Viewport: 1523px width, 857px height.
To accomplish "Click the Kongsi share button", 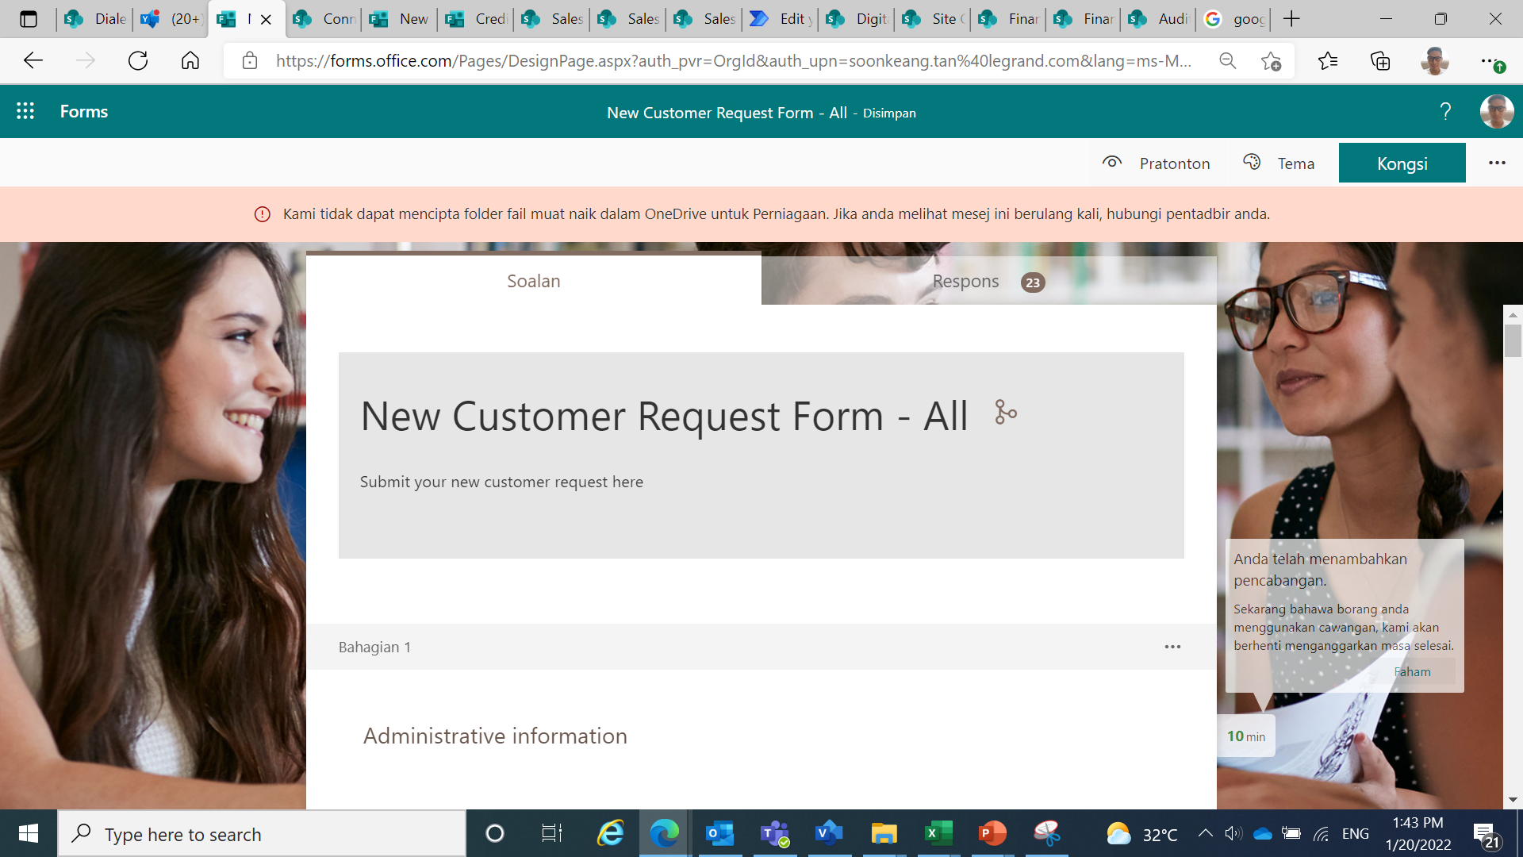I will click(x=1402, y=163).
